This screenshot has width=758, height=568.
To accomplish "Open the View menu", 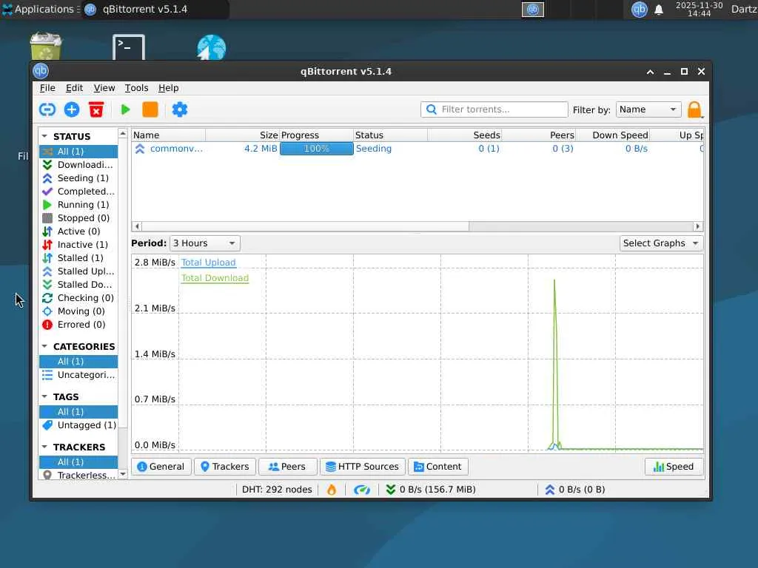I will pyautogui.click(x=104, y=88).
